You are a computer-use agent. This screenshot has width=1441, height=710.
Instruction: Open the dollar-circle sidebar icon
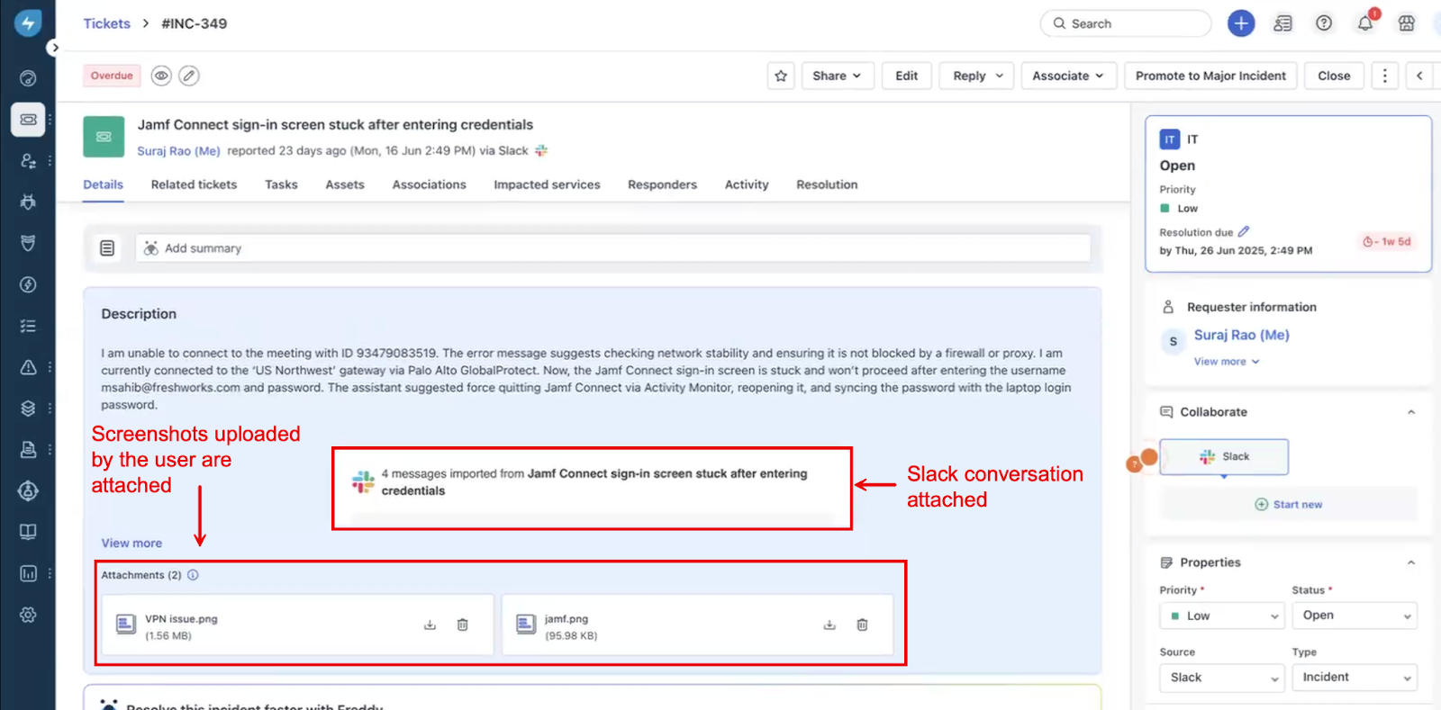(x=28, y=284)
